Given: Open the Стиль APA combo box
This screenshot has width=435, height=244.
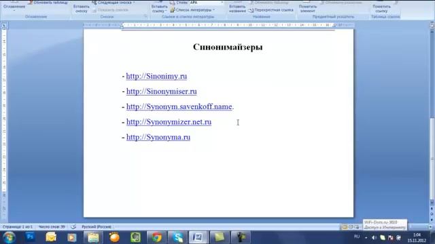Looking at the screenshot, I should pyautogui.click(x=207, y=3).
